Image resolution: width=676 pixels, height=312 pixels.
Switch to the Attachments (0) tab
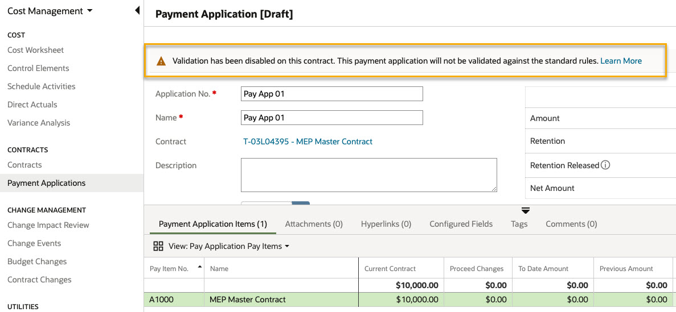click(x=314, y=224)
